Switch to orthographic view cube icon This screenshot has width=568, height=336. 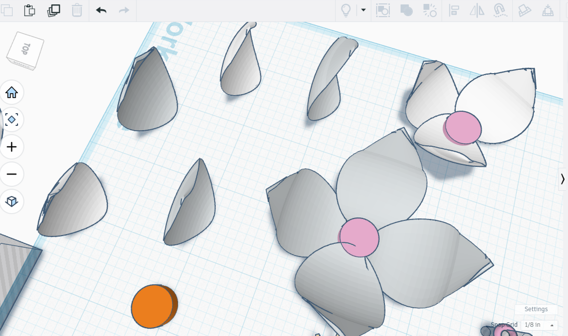(x=12, y=201)
